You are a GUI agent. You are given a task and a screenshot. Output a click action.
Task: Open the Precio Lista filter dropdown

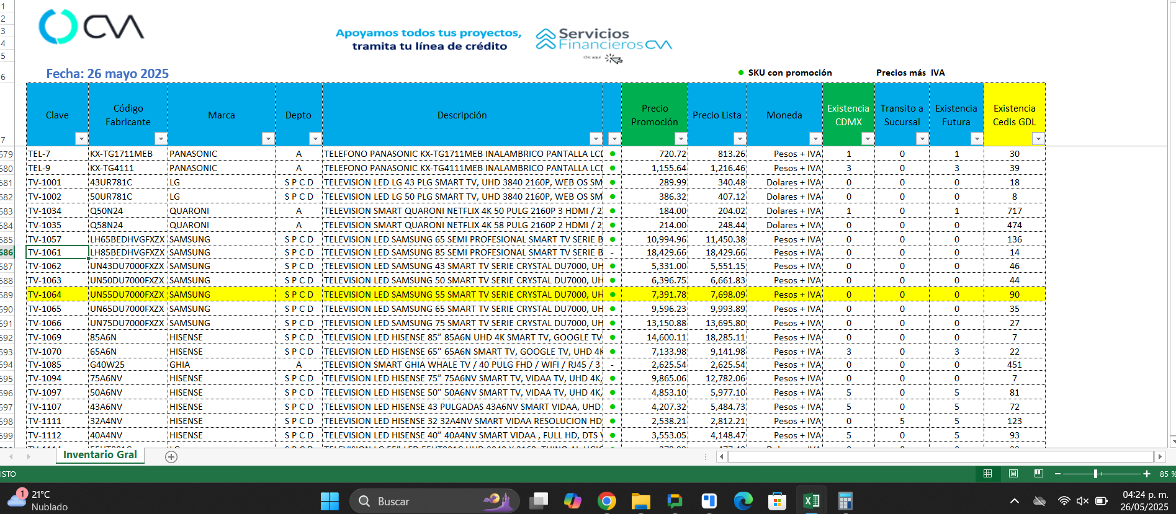point(739,138)
